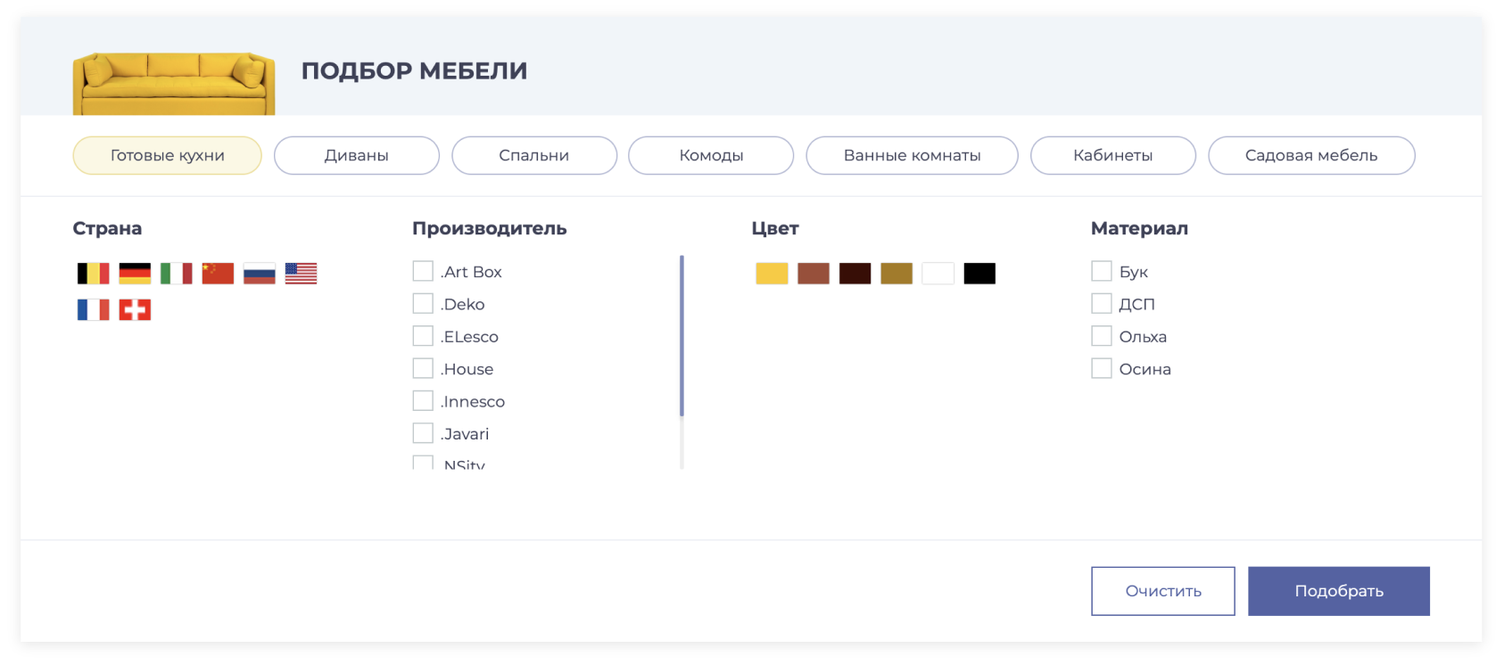Tick the .House manufacturer checkbox
This screenshot has height=665, width=1504.
(423, 368)
